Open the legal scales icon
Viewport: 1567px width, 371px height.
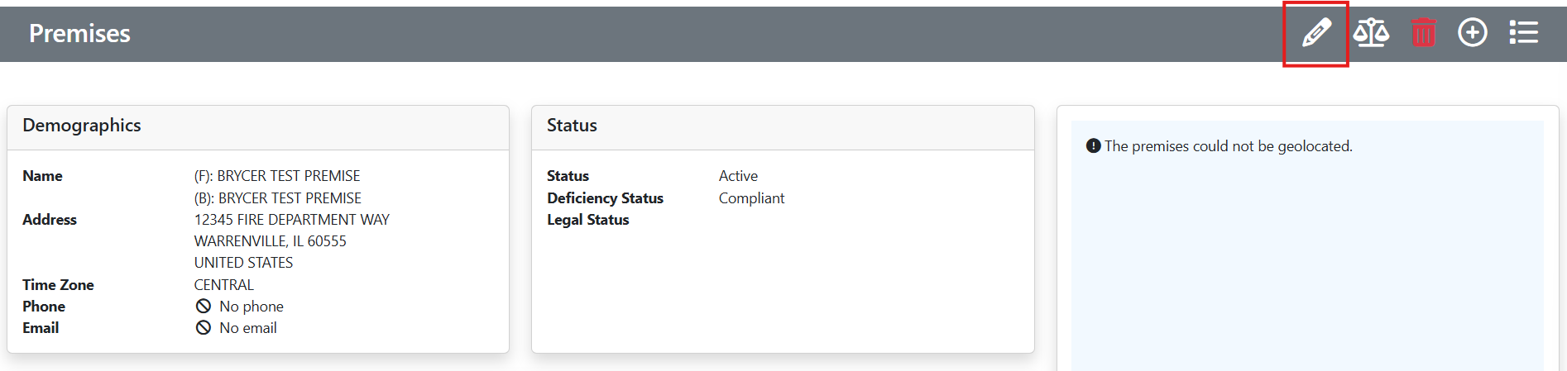pyautogui.click(x=1371, y=33)
